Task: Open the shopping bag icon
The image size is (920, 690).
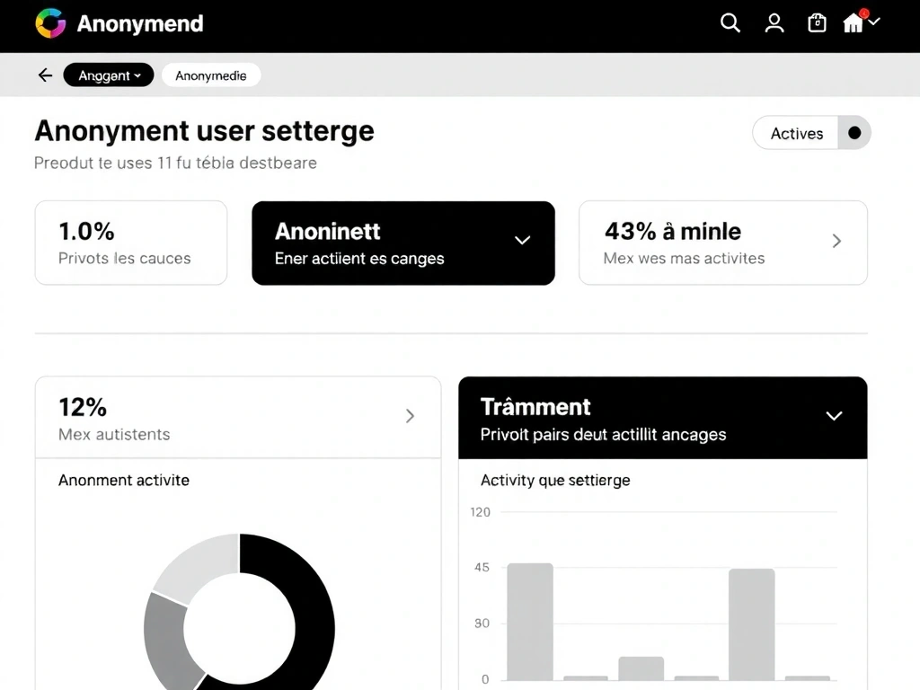Action: click(x=817, y=23)
